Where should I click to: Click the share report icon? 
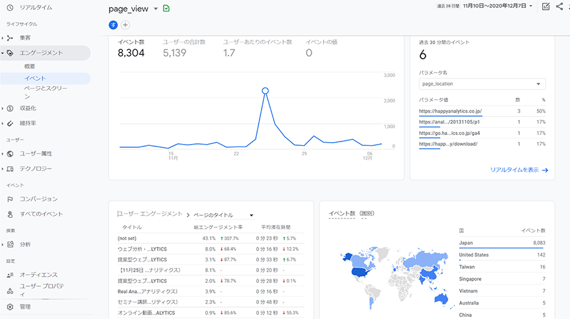[559, 6]
